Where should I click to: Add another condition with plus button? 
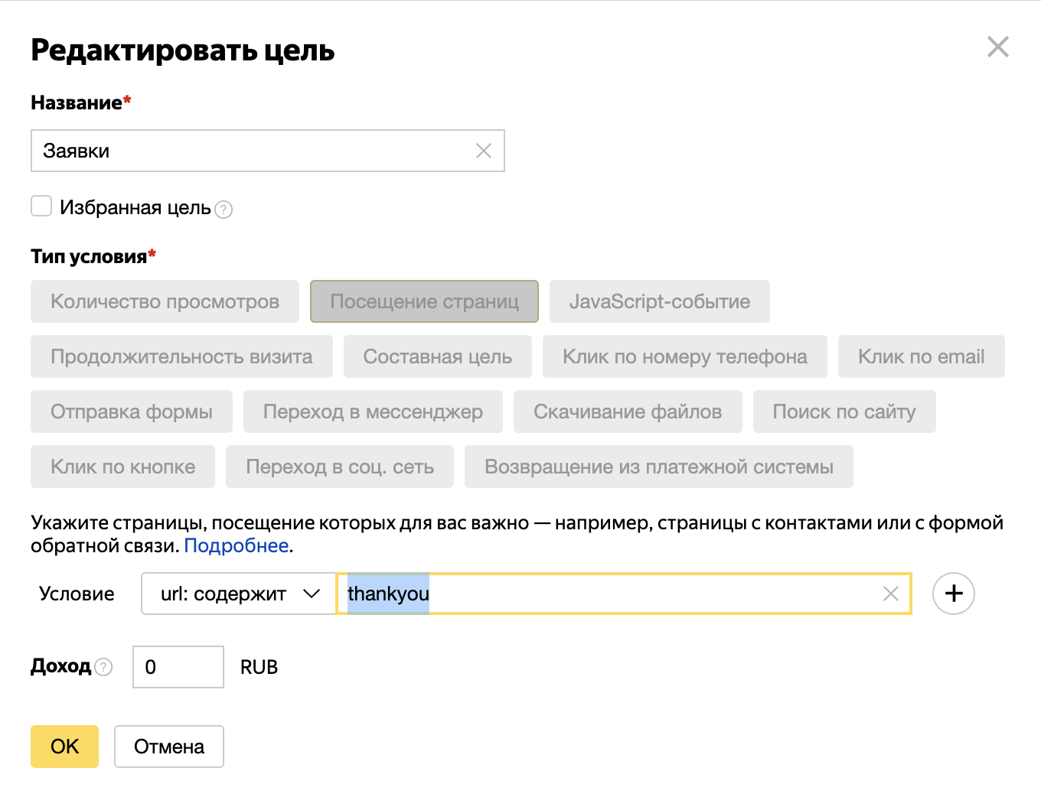pos(953,594)
